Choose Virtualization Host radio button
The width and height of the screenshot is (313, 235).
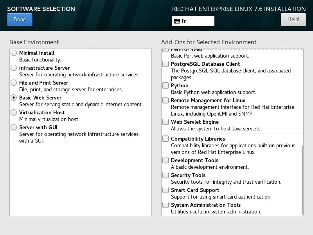pyautogui.click(x=14, y=112)
